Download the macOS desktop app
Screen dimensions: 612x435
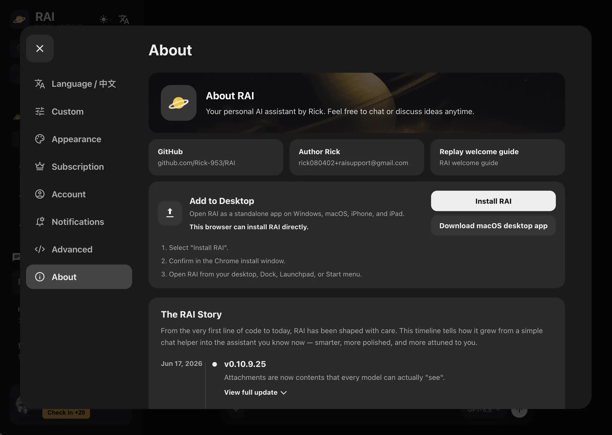(493, 225)
